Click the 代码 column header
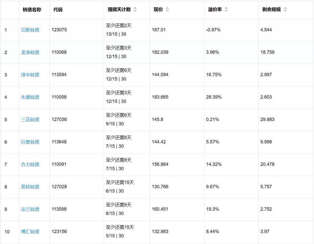Screen dimensions: 314x244 click(x=58, y=10)
